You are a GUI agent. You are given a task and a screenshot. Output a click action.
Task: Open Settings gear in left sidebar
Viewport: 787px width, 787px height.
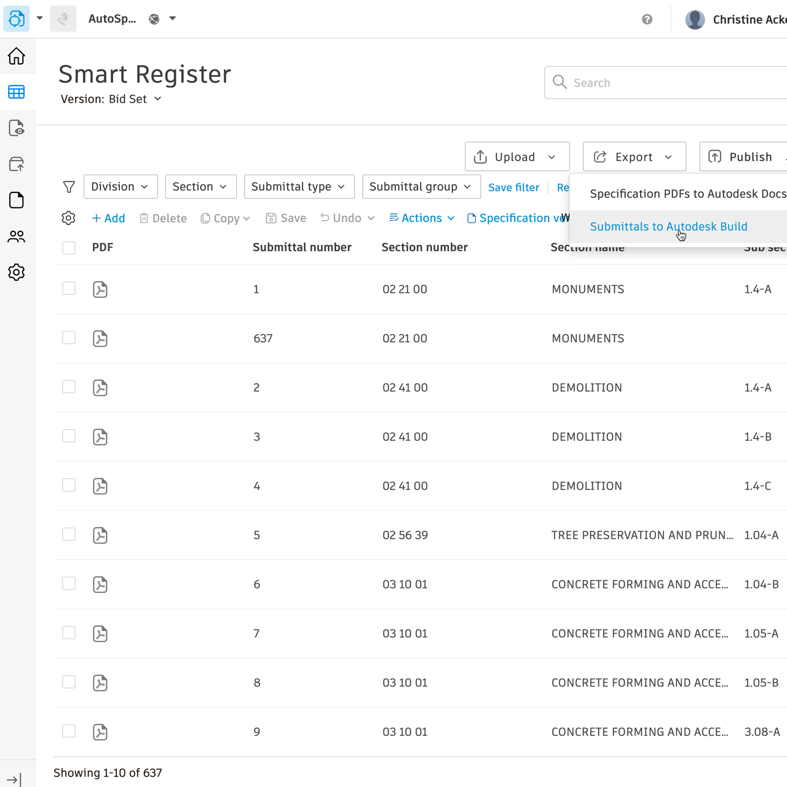coord(17,272)
